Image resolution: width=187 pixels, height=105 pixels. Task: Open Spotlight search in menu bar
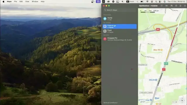156,1
